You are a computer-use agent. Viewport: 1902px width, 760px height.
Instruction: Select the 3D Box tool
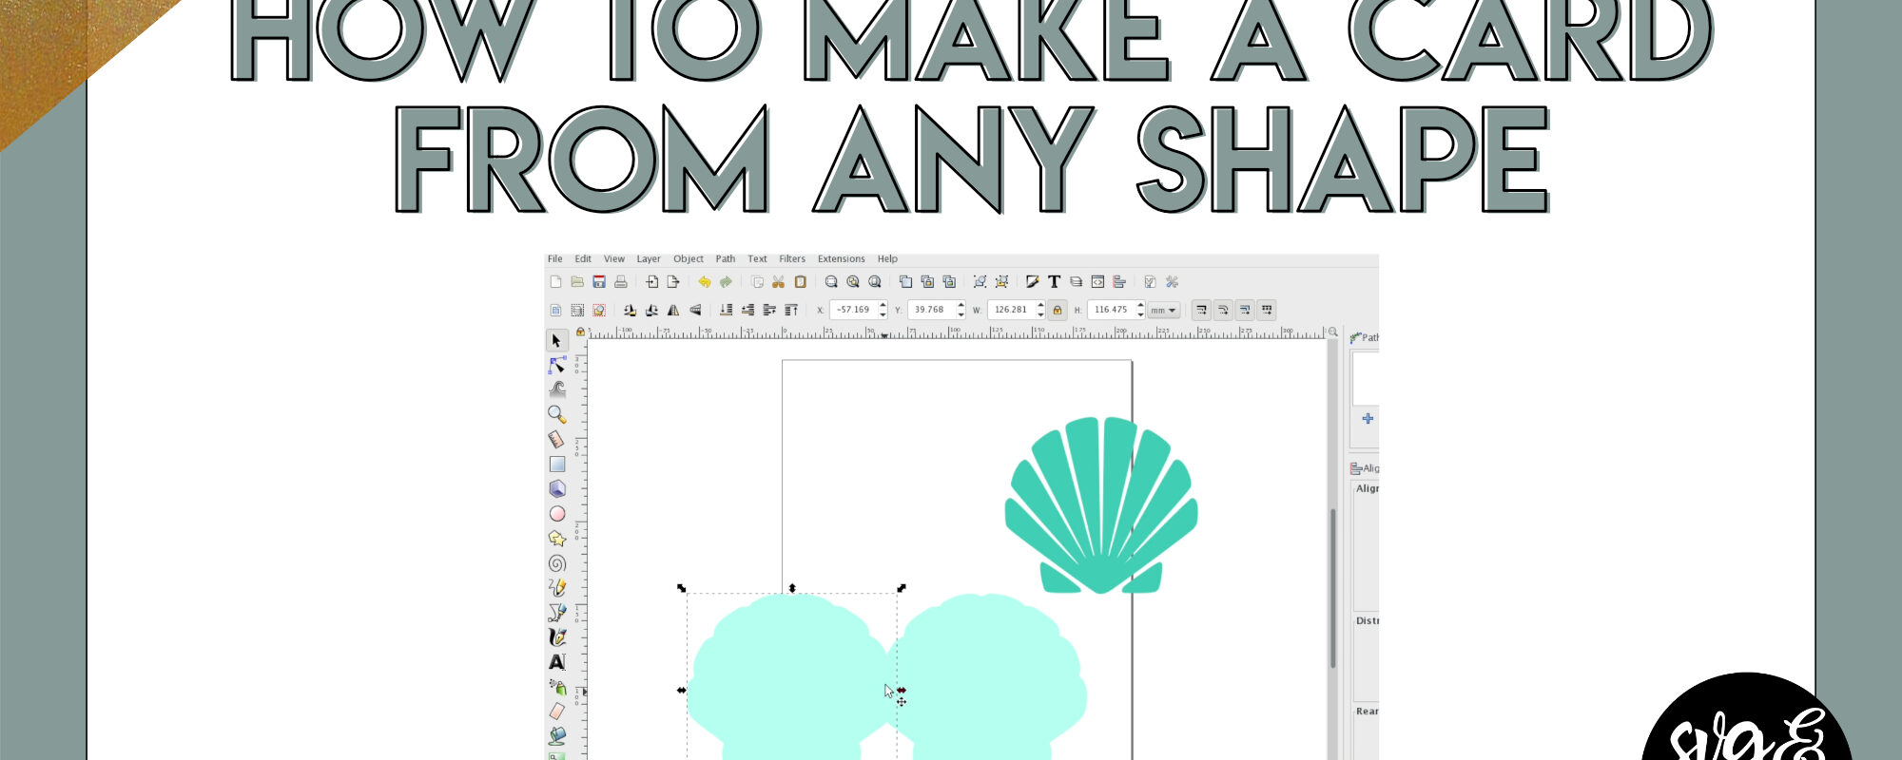point(557,488)
